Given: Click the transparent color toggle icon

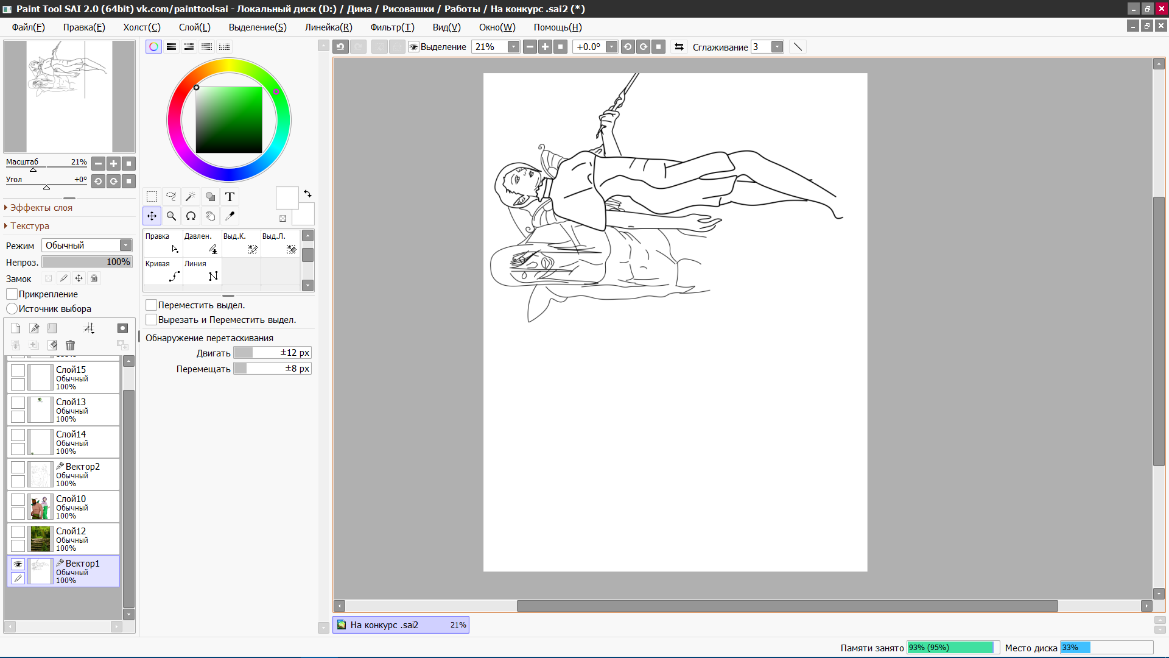Looking at the screenshot, I should pyautogui.click(x=283, y=218).
